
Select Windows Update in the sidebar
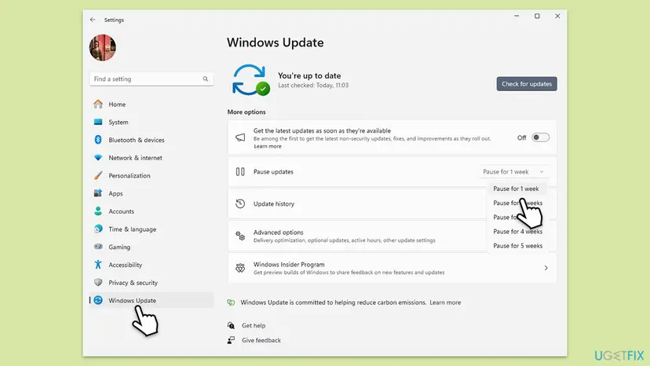[x=152, y=300]
